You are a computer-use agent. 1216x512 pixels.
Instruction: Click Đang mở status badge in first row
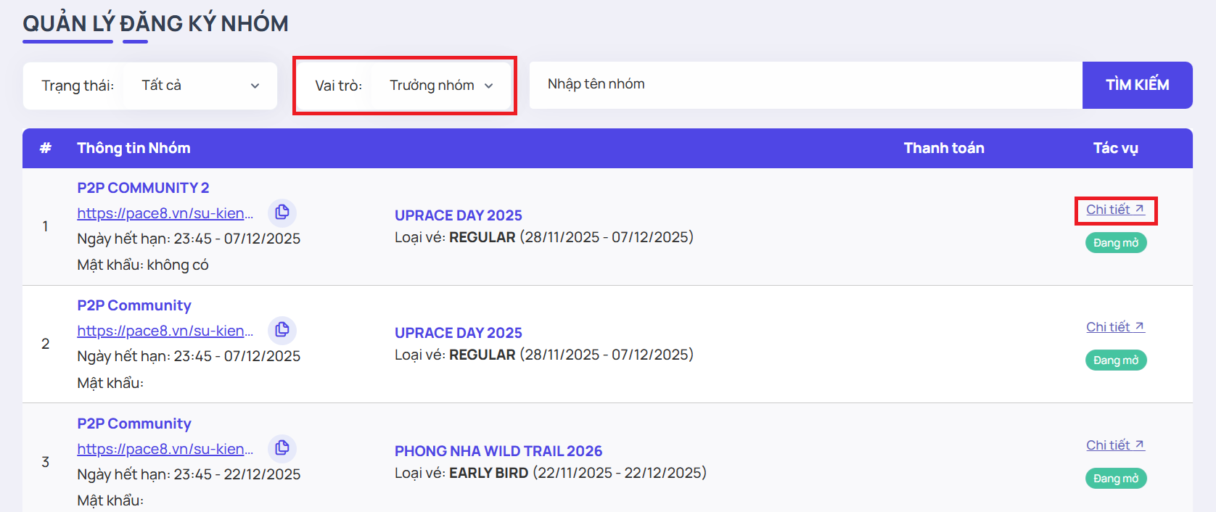click(1115, 243)
